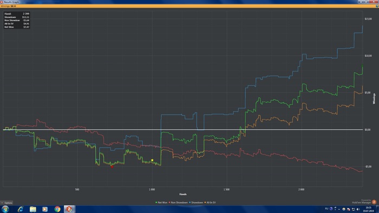The width and height of the screenshot is (379, 213).
Task: Launch Internet Explorer from the taskbar
Action: click(21, 209)
